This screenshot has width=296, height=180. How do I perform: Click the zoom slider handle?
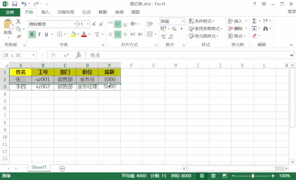pyautogui.click(x=253, y=176)
